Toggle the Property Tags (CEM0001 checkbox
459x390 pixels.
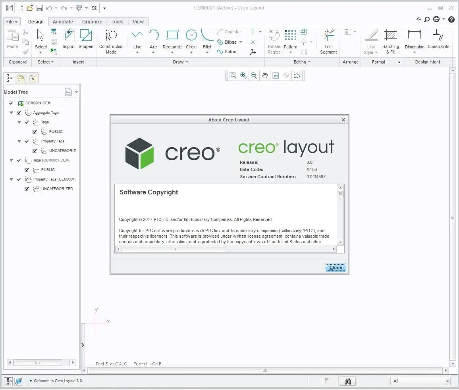pyautogui.click(x=19, y=179)
